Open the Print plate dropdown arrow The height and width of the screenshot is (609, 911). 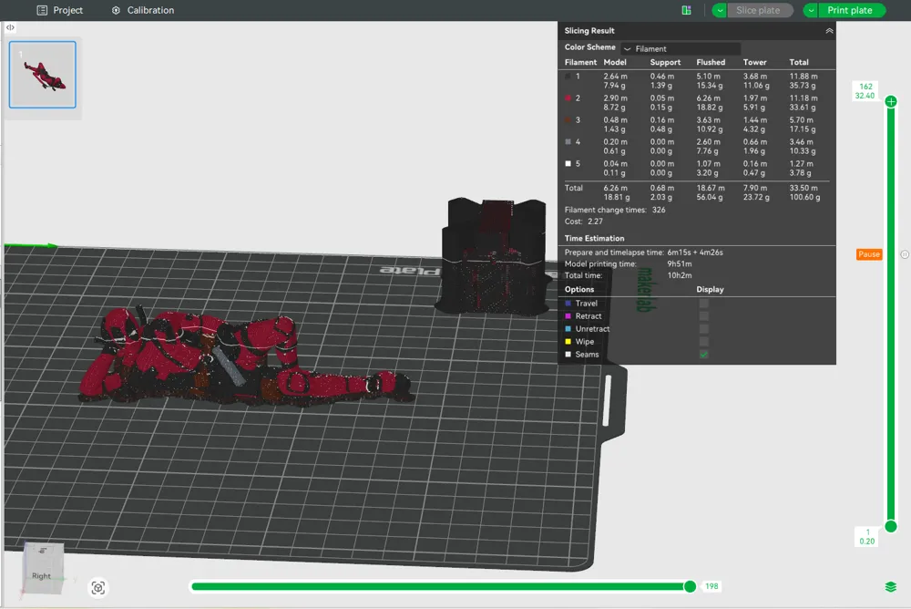(x=811, y=10)
